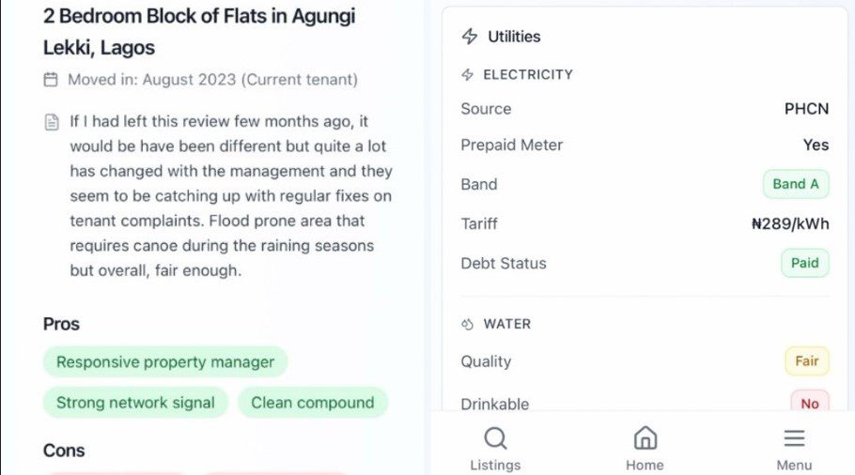
Task: Select the Clean compound tag
Action: 312,403
